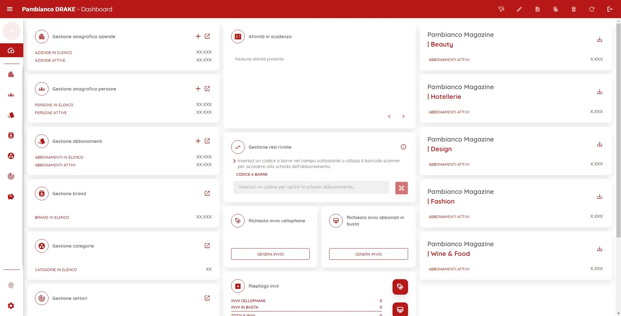Open Gestione categorie via launch icon
This screenshot has width=621, height=316.
(x=207, y=246)
